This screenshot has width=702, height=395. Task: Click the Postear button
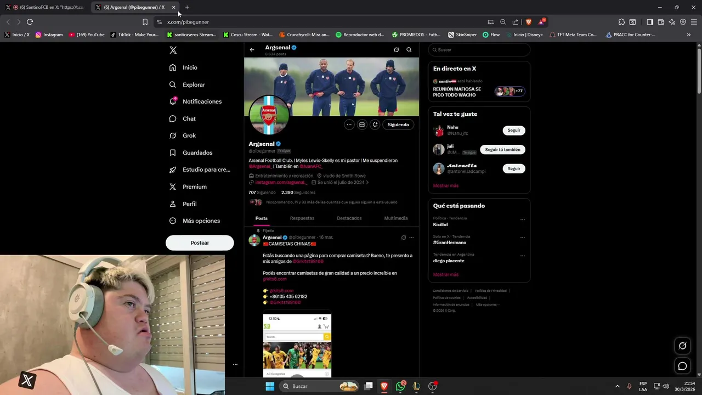[200, 242]
